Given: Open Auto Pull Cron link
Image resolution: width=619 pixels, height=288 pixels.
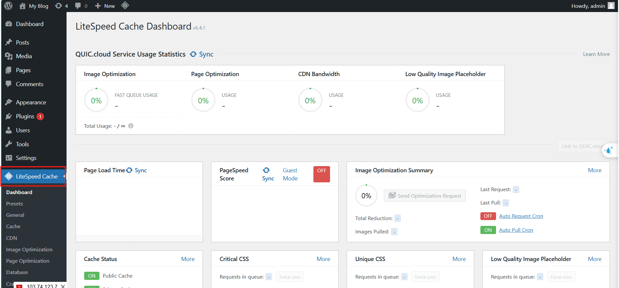Looking at the screenshot, I should coord(516,230).
